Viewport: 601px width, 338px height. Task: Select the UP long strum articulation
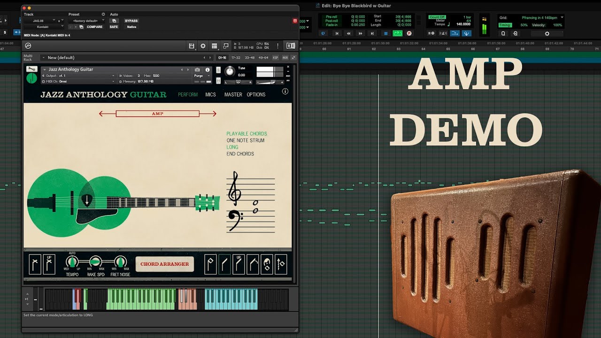click(239, 264)
